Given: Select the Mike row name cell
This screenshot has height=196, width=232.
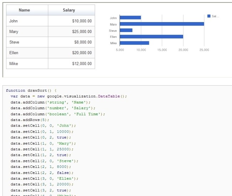Looking at the screenshot, I should pos(27,64).
